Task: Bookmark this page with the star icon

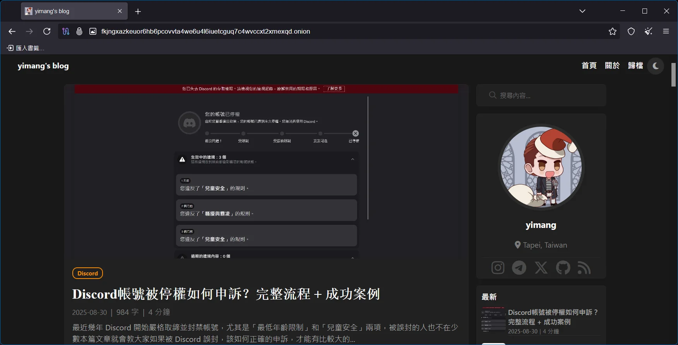Action: (x=612, y=31)
